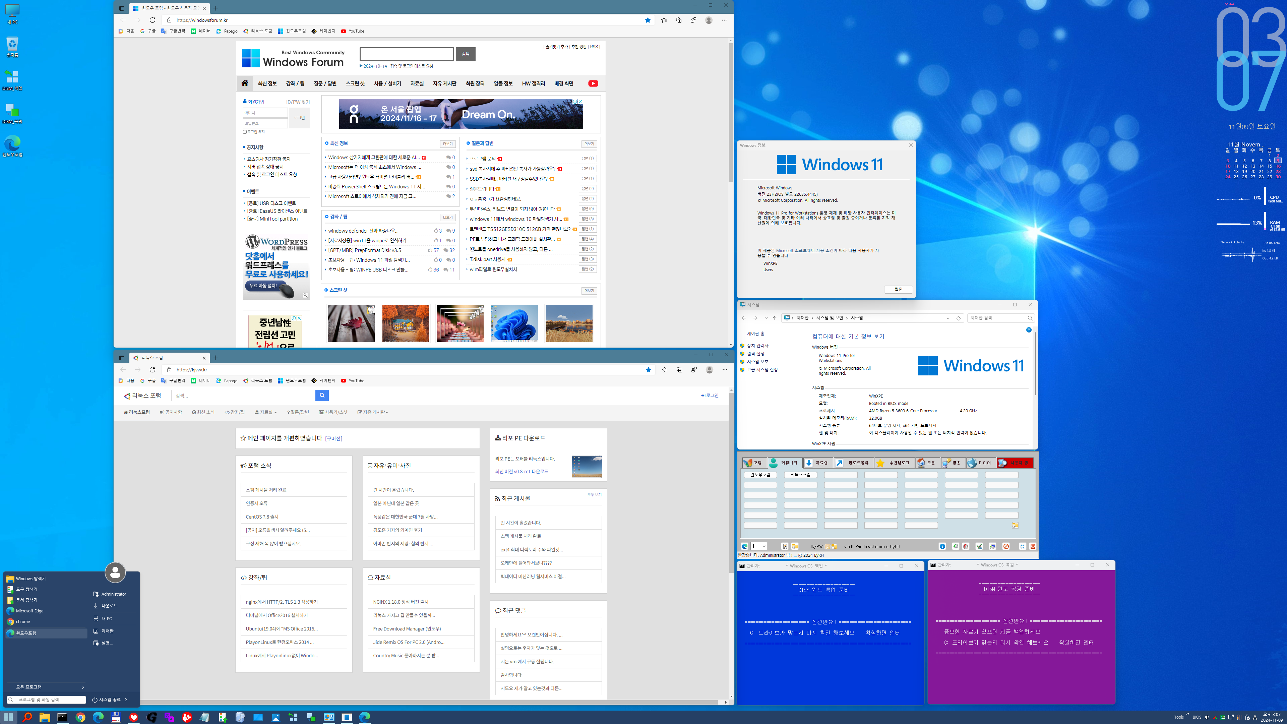1287x724 pixels.
Task: Click the YouTube bookmark in the windowsforum.kr Edge window
Action: click(x=353, y=31)
